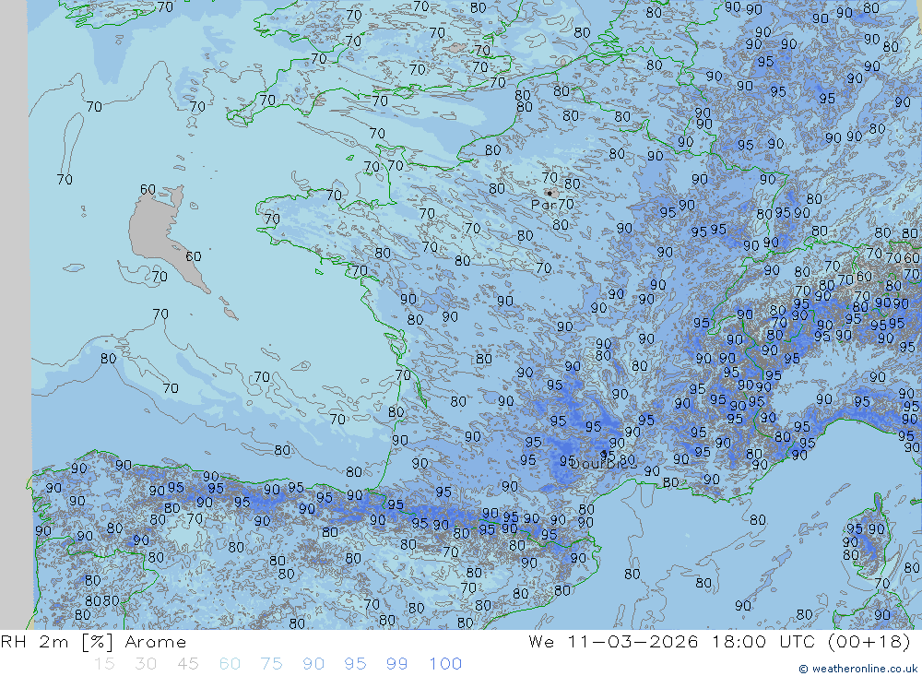Viewport: 922px width, 676px height.
Task: Select the 45 value in the color legend
Action: point(187,664)
